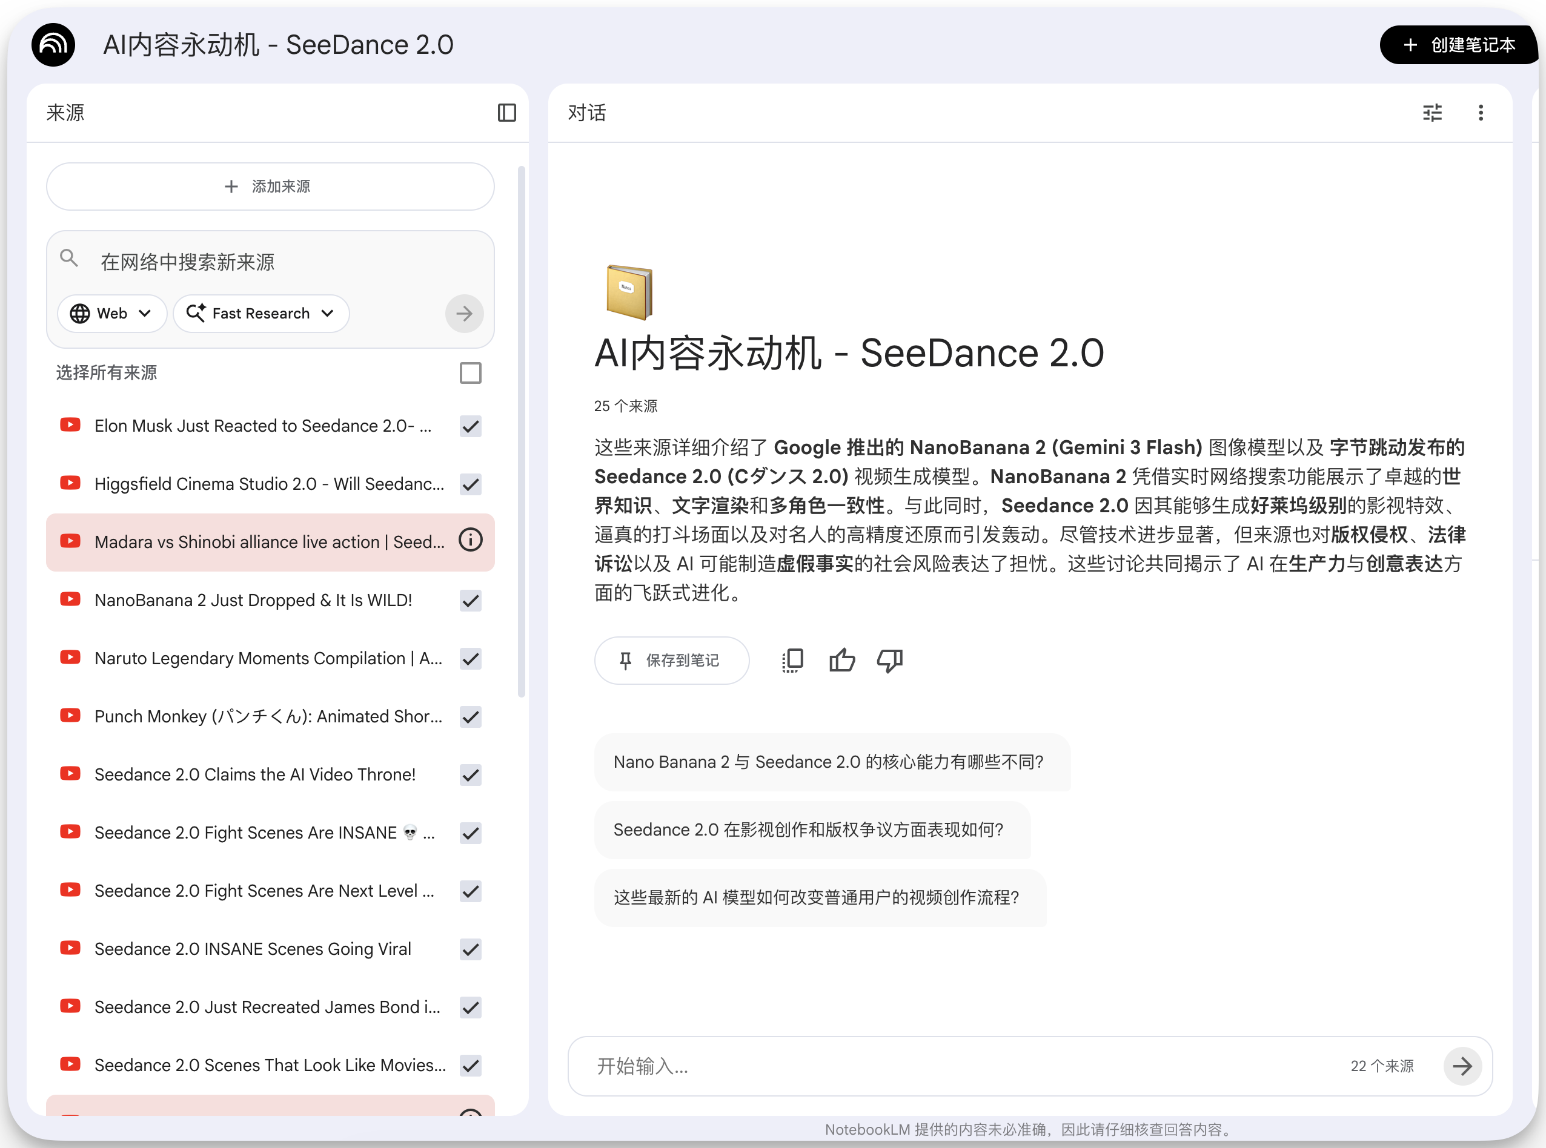Open source Seedance 2.0 Claims the AI Video Throne!

click(254, 774)
